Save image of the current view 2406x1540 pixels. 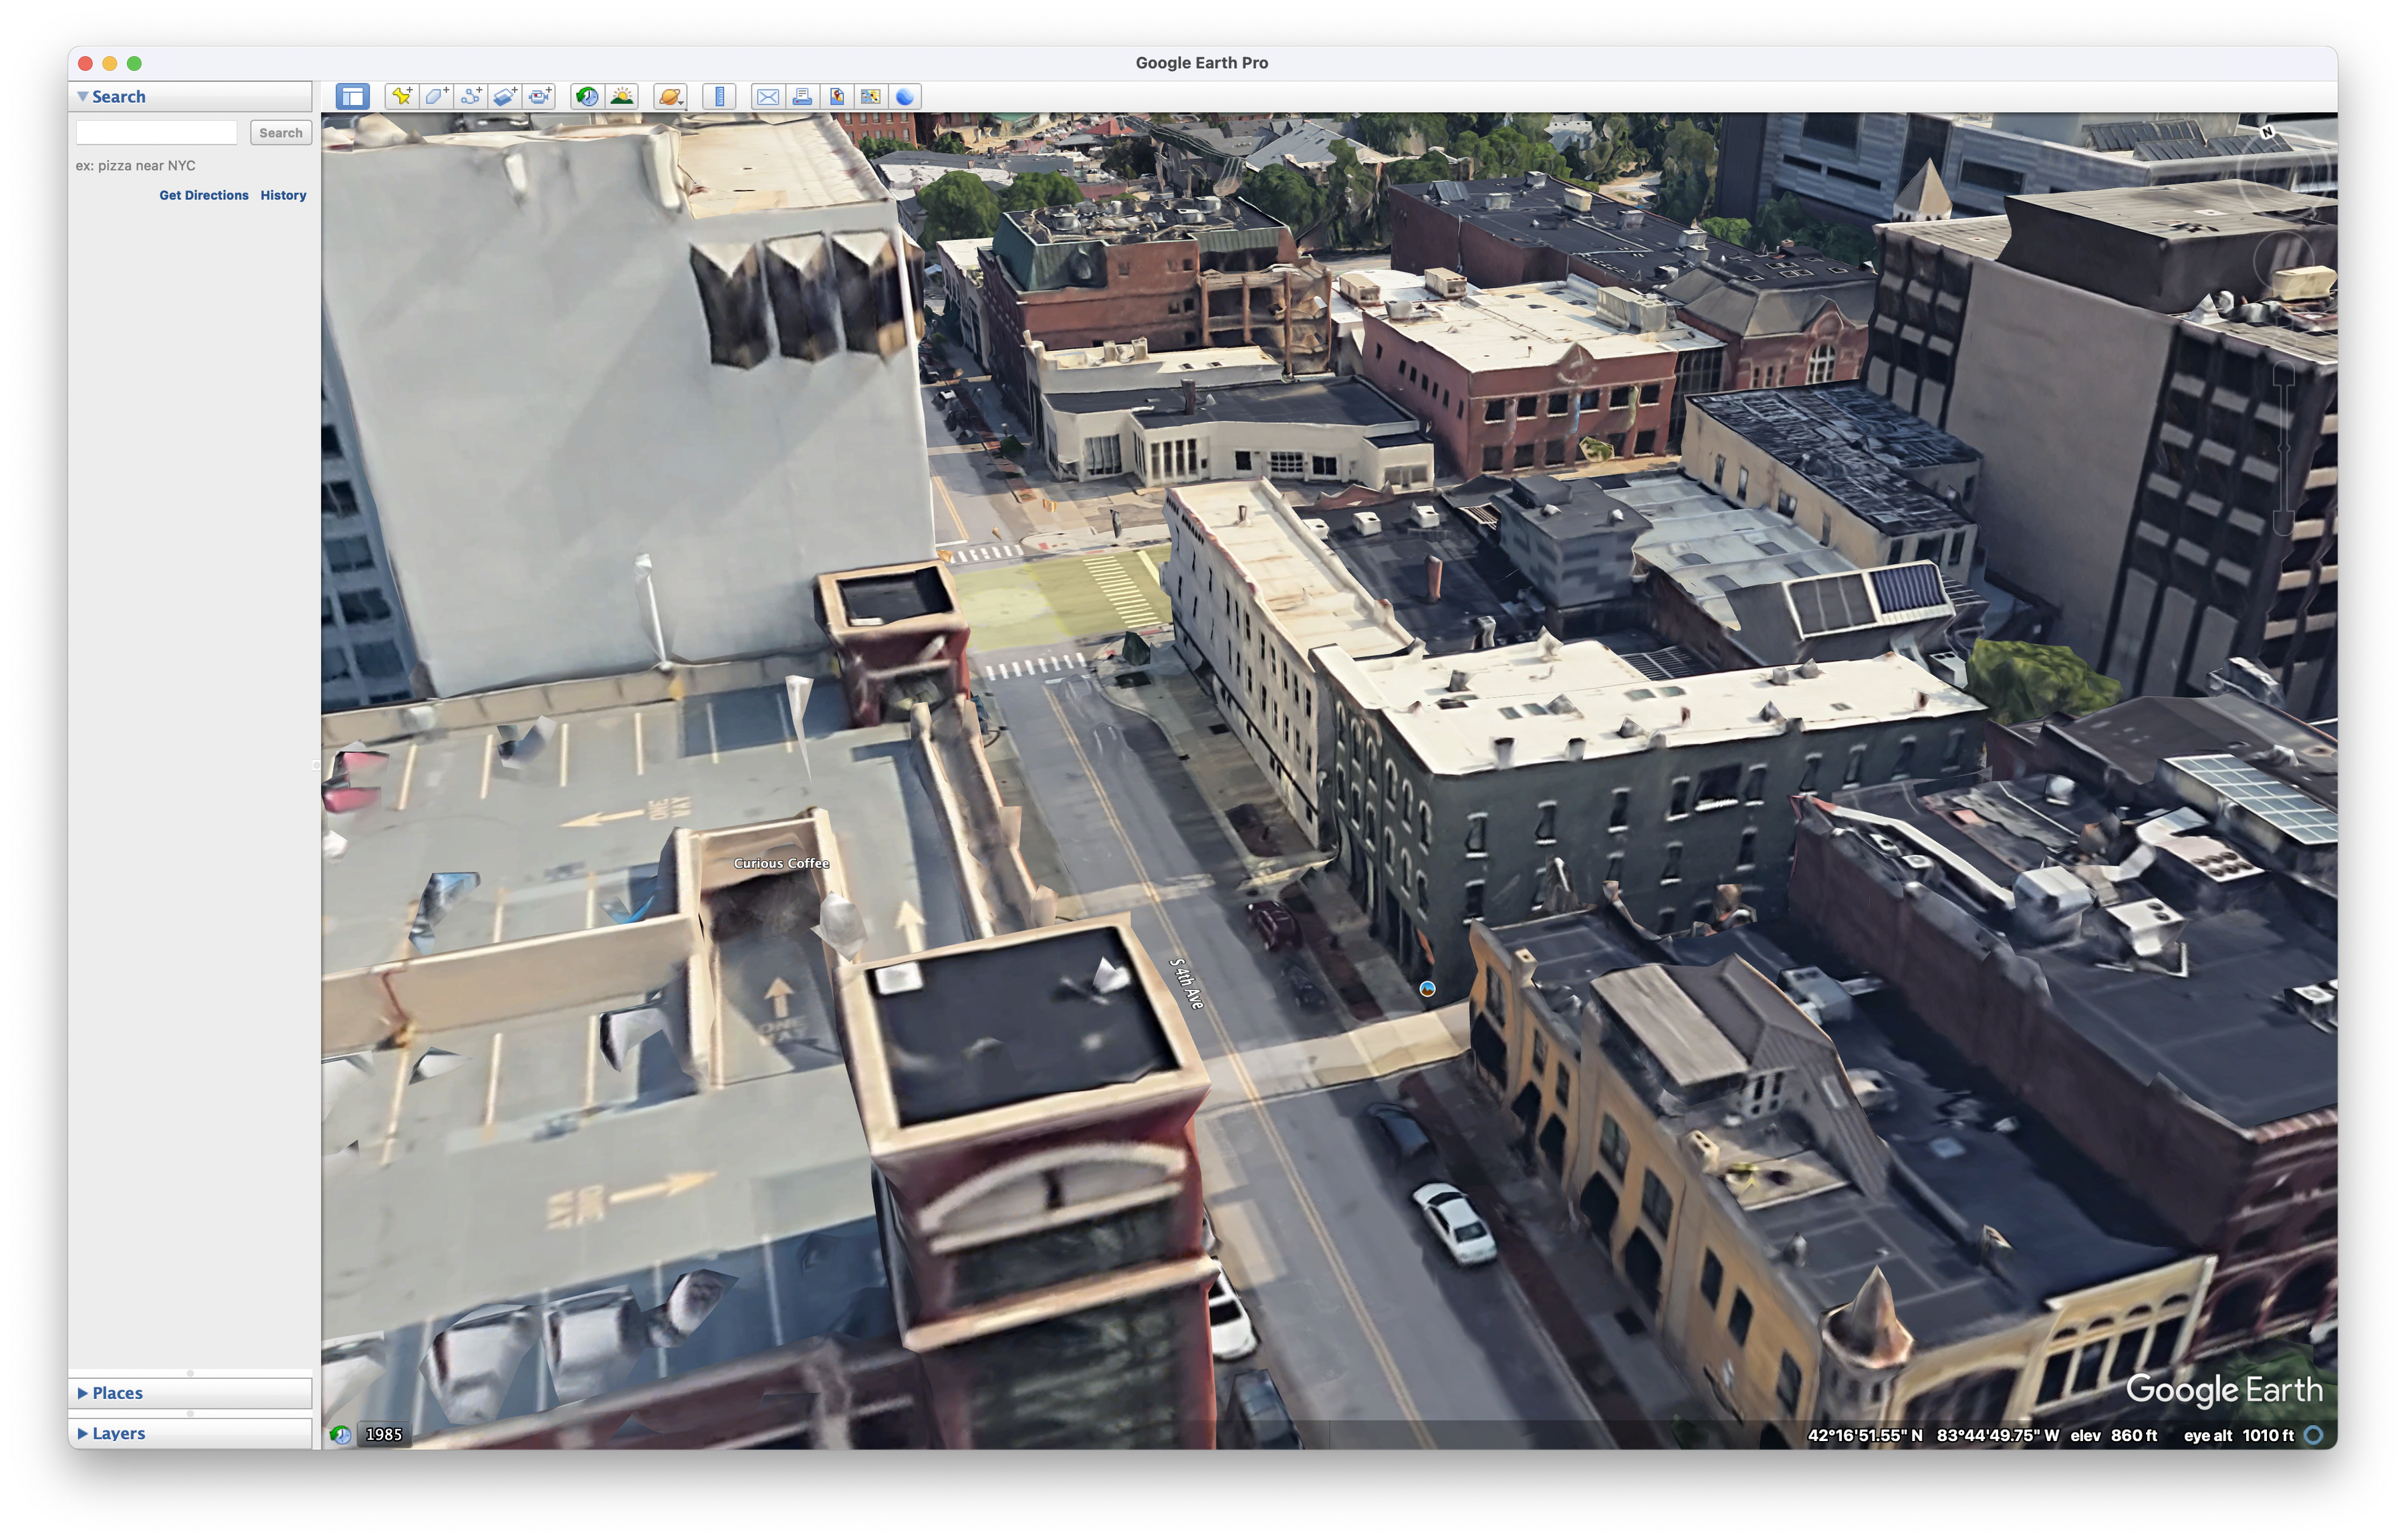836,97
